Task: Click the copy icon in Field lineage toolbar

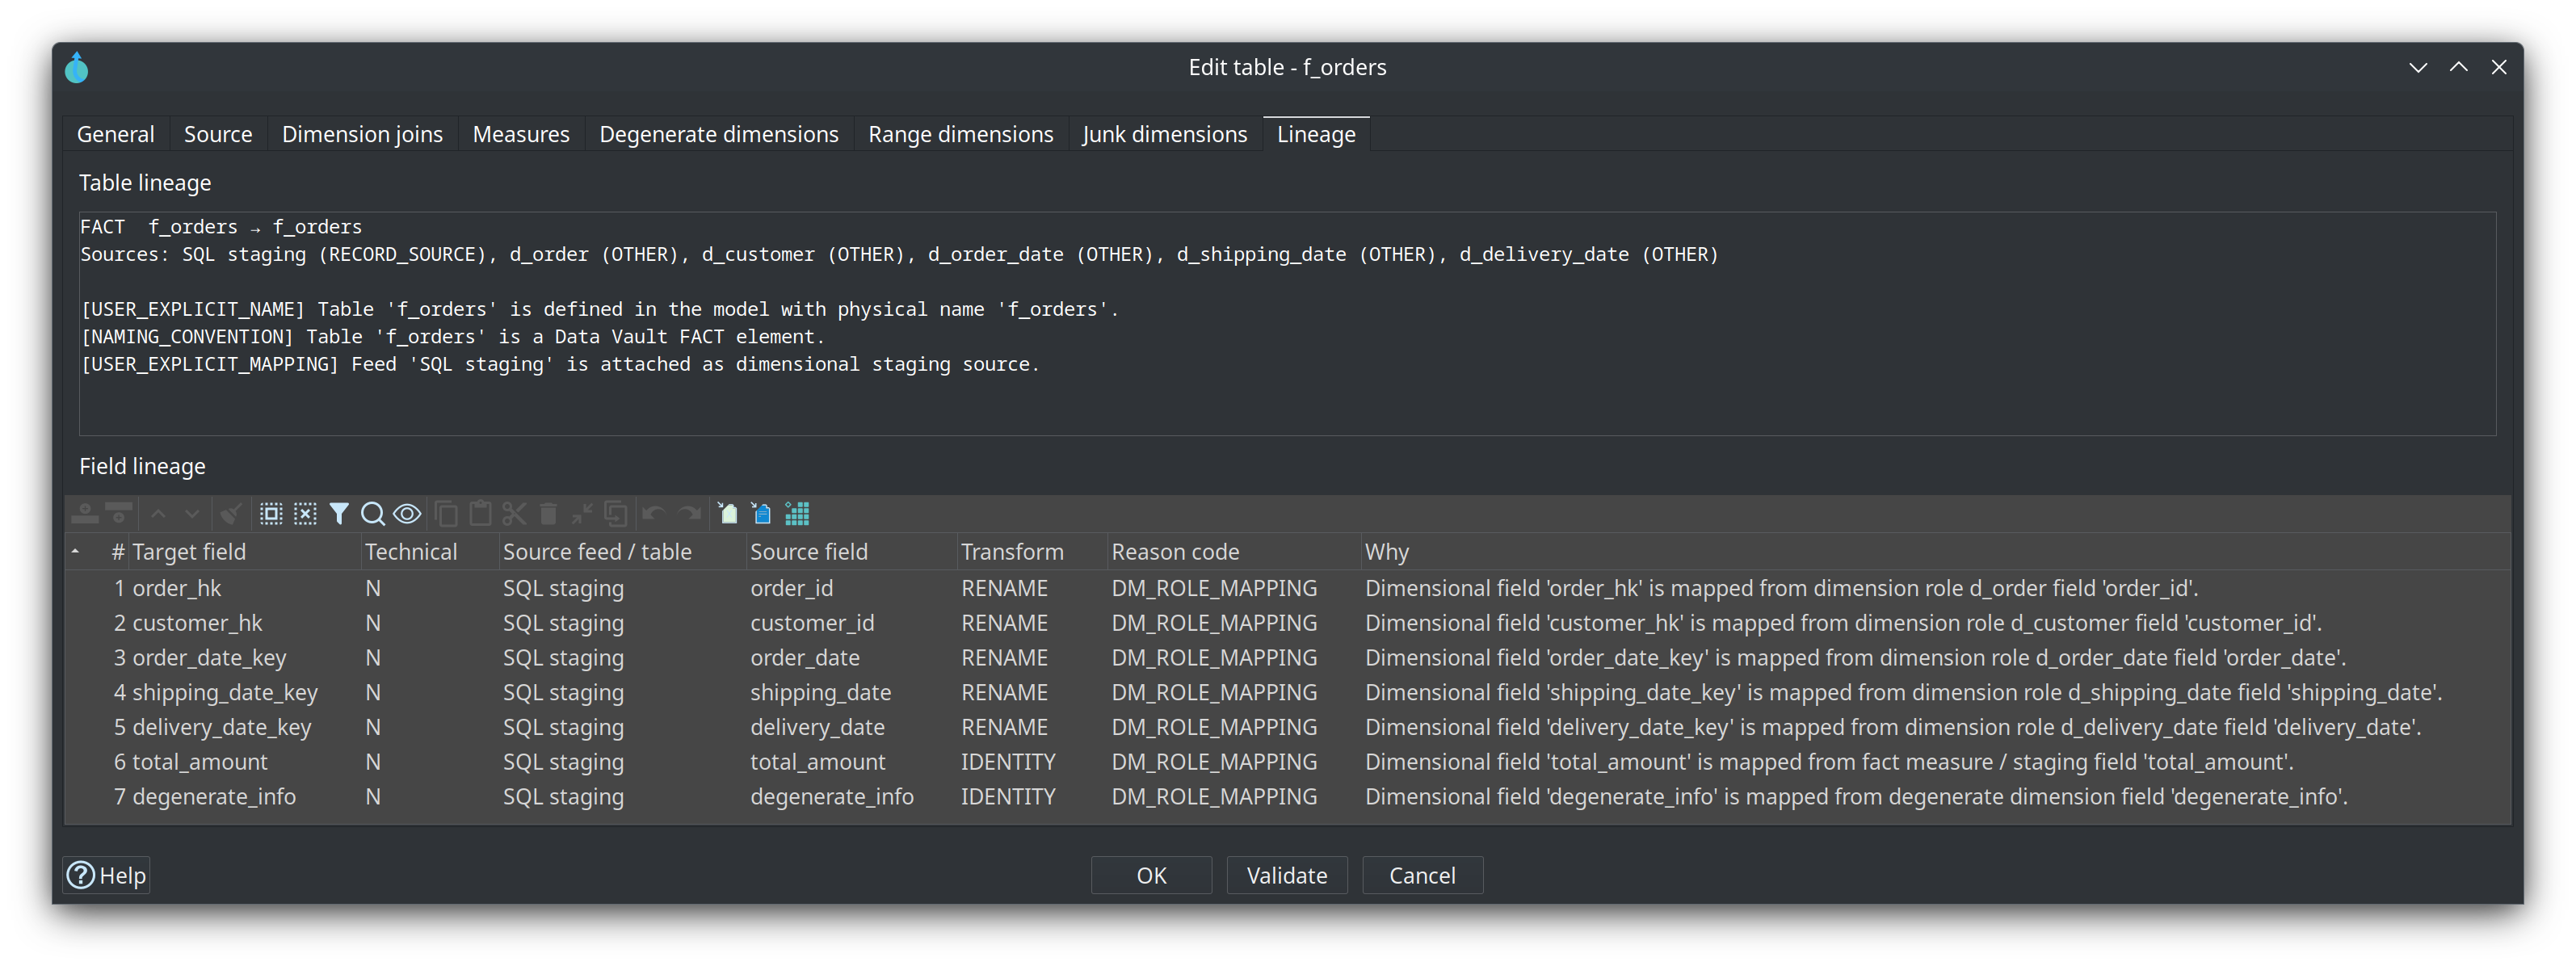Action: pos(446,514)
